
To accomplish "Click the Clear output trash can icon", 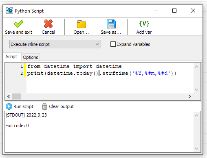I will coord(44,106).
